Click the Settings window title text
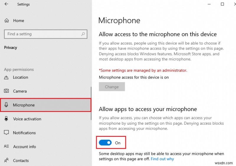 (24, 4)
